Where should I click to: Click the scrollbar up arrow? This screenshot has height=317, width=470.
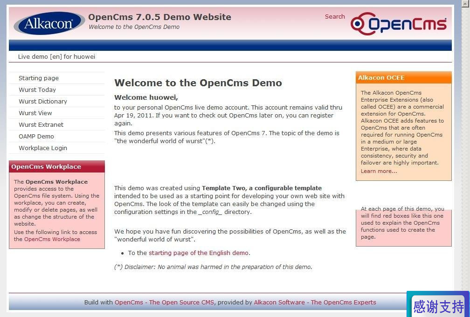coord(466,3)
